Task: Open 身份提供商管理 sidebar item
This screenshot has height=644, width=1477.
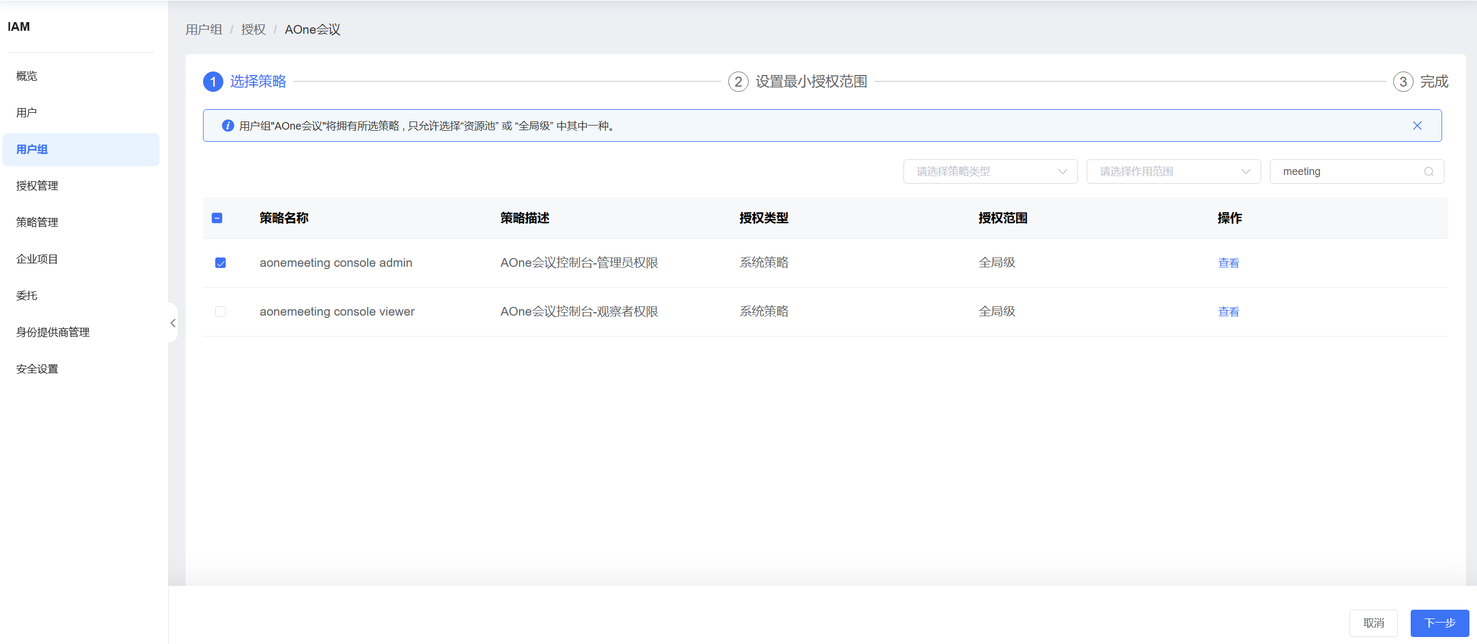Action: tap(53, 332)
